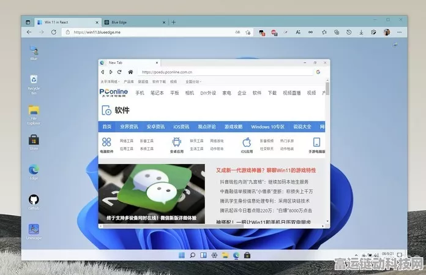Select 安卓资讯 in the blue nav bar
The width and height of the screenshot is (426, 275).
155,127
